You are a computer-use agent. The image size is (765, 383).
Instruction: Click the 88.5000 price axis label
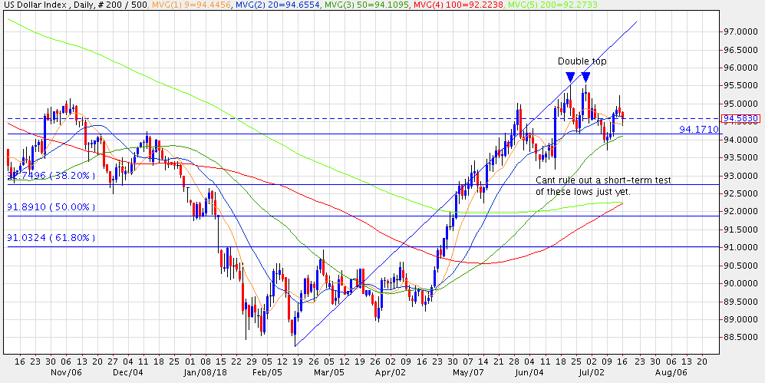740,338
